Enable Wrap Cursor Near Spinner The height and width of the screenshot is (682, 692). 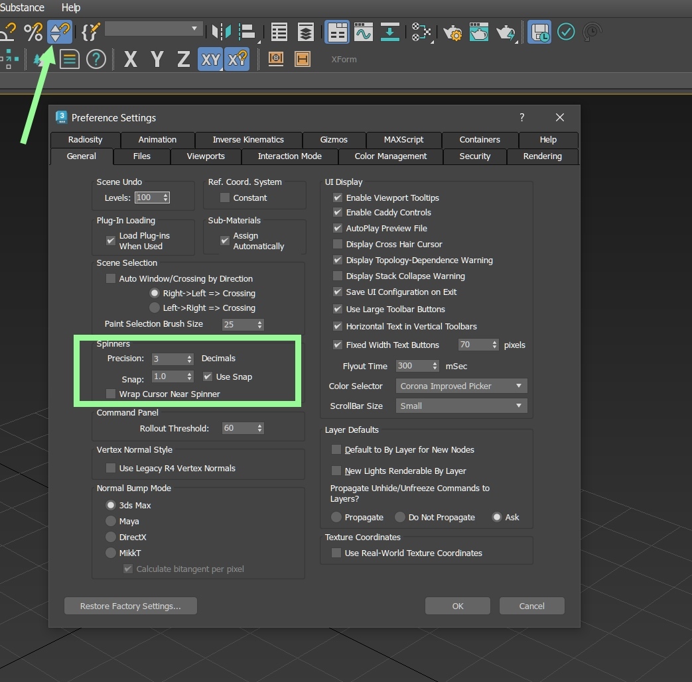111,394
